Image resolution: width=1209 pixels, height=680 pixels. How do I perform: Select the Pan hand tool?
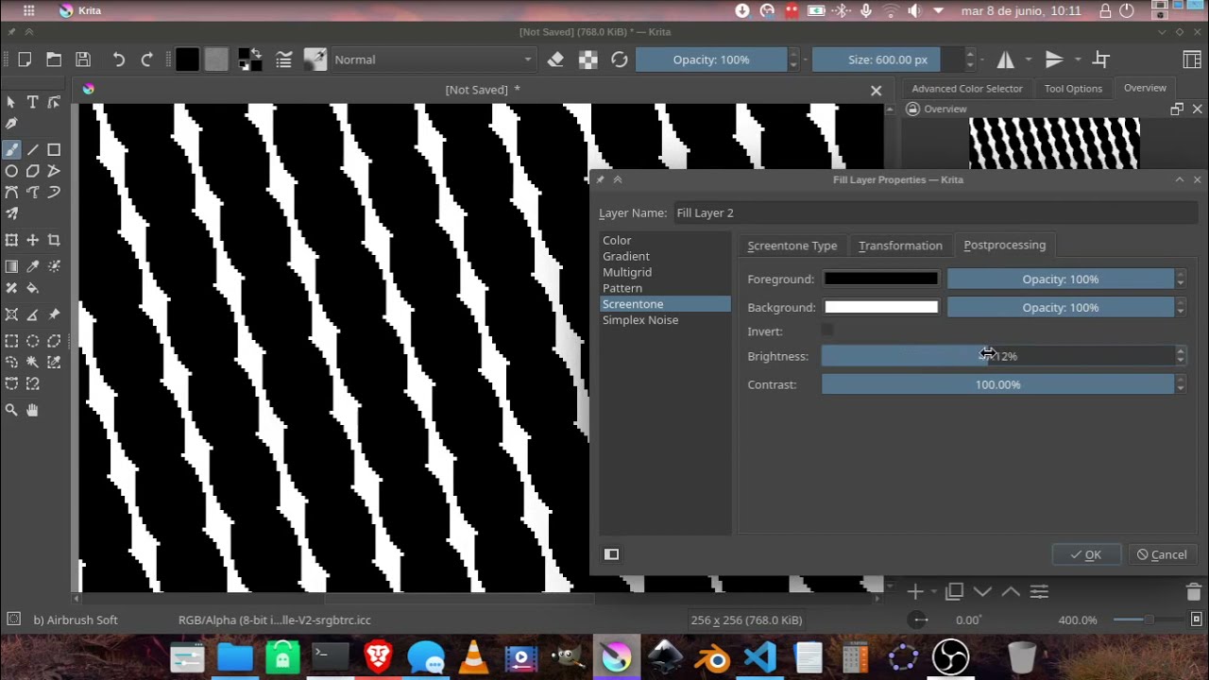(x=32, y=410)
